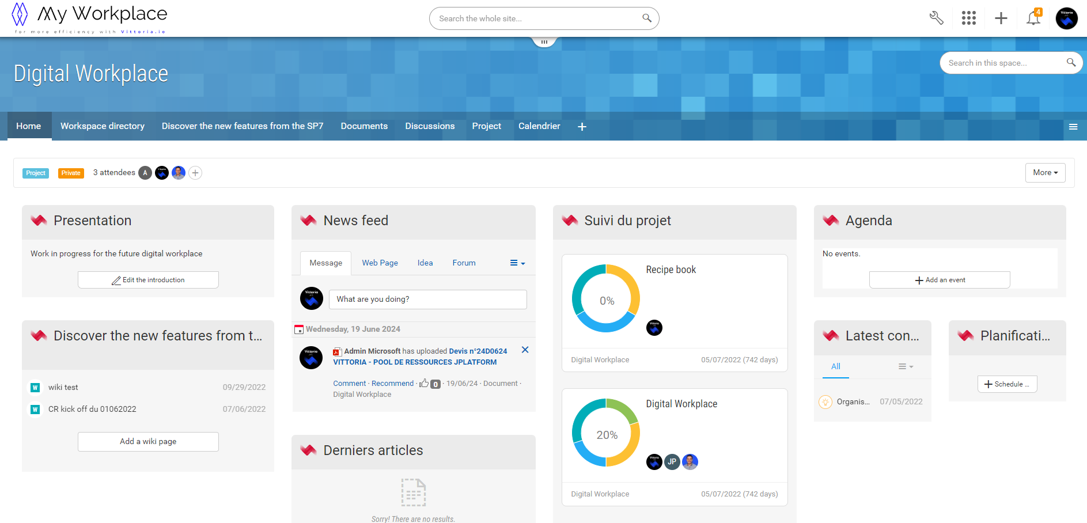Screen dimensions: 1087x523
Task: Click the Add an event button
Action: (x=940, y=279)
